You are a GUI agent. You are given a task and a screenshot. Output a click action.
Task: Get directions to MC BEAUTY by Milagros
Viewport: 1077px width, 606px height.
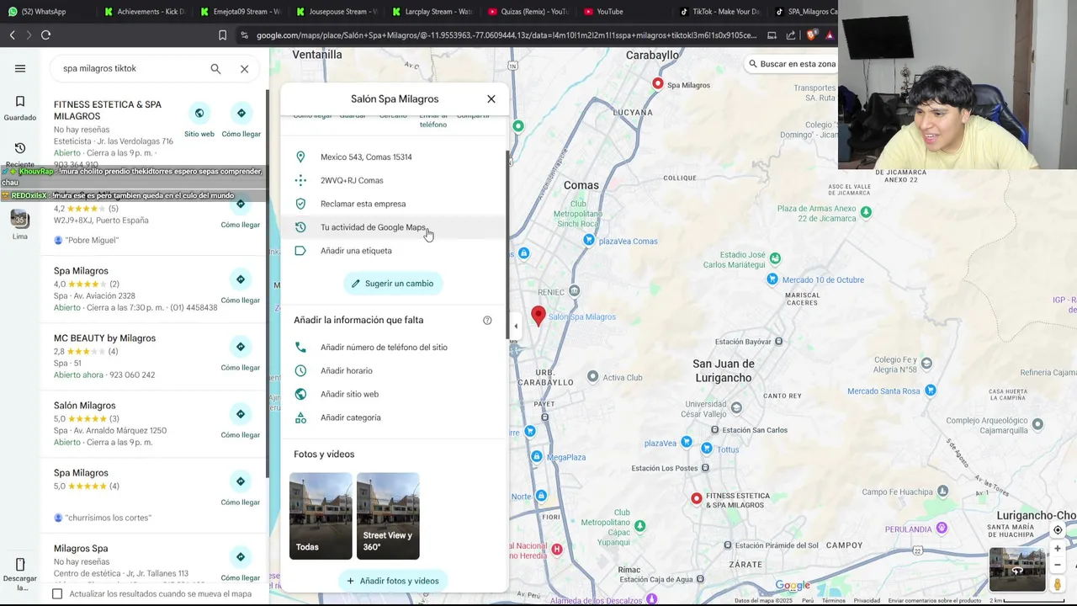(x=241, y=354)
